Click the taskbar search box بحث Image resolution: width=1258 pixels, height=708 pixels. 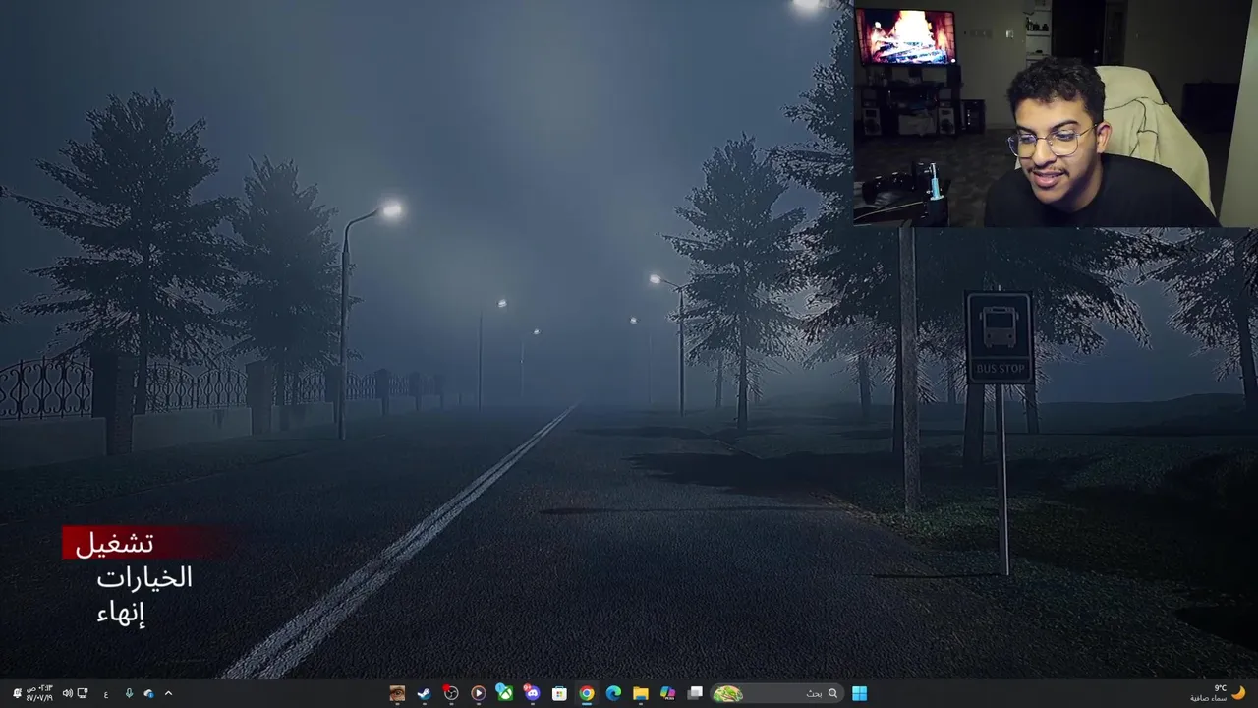776,693
